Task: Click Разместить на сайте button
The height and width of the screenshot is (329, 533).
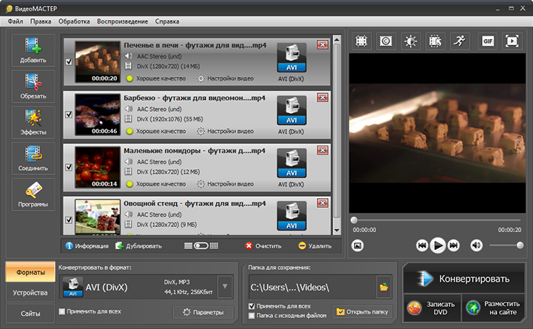Action: click(x=494, y=308)
